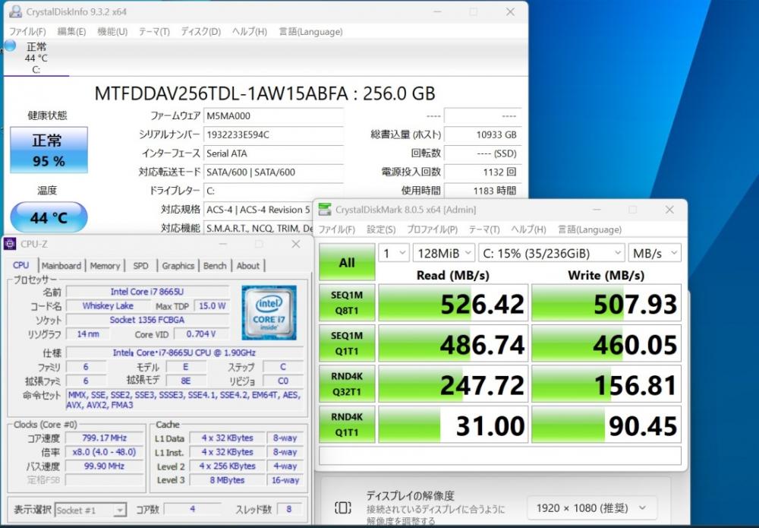Click the RND4K Q32T1 write result 156.81

(x=606, y=384)
